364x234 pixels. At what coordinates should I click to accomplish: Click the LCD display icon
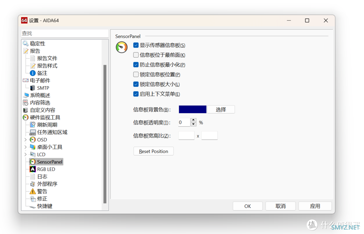point(33,155)
